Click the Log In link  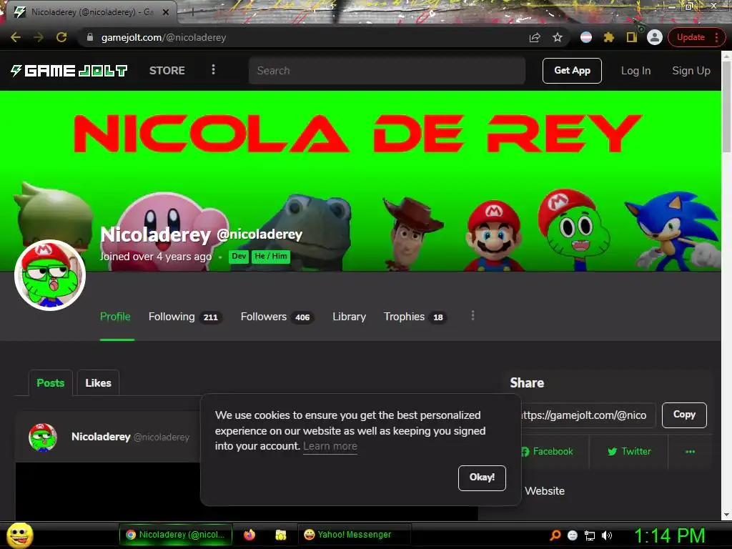635,71
